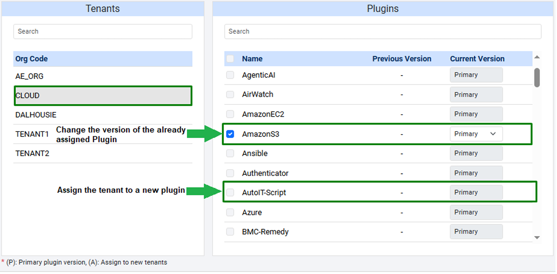Click BMC-Remedy current version field

(476, 232)
